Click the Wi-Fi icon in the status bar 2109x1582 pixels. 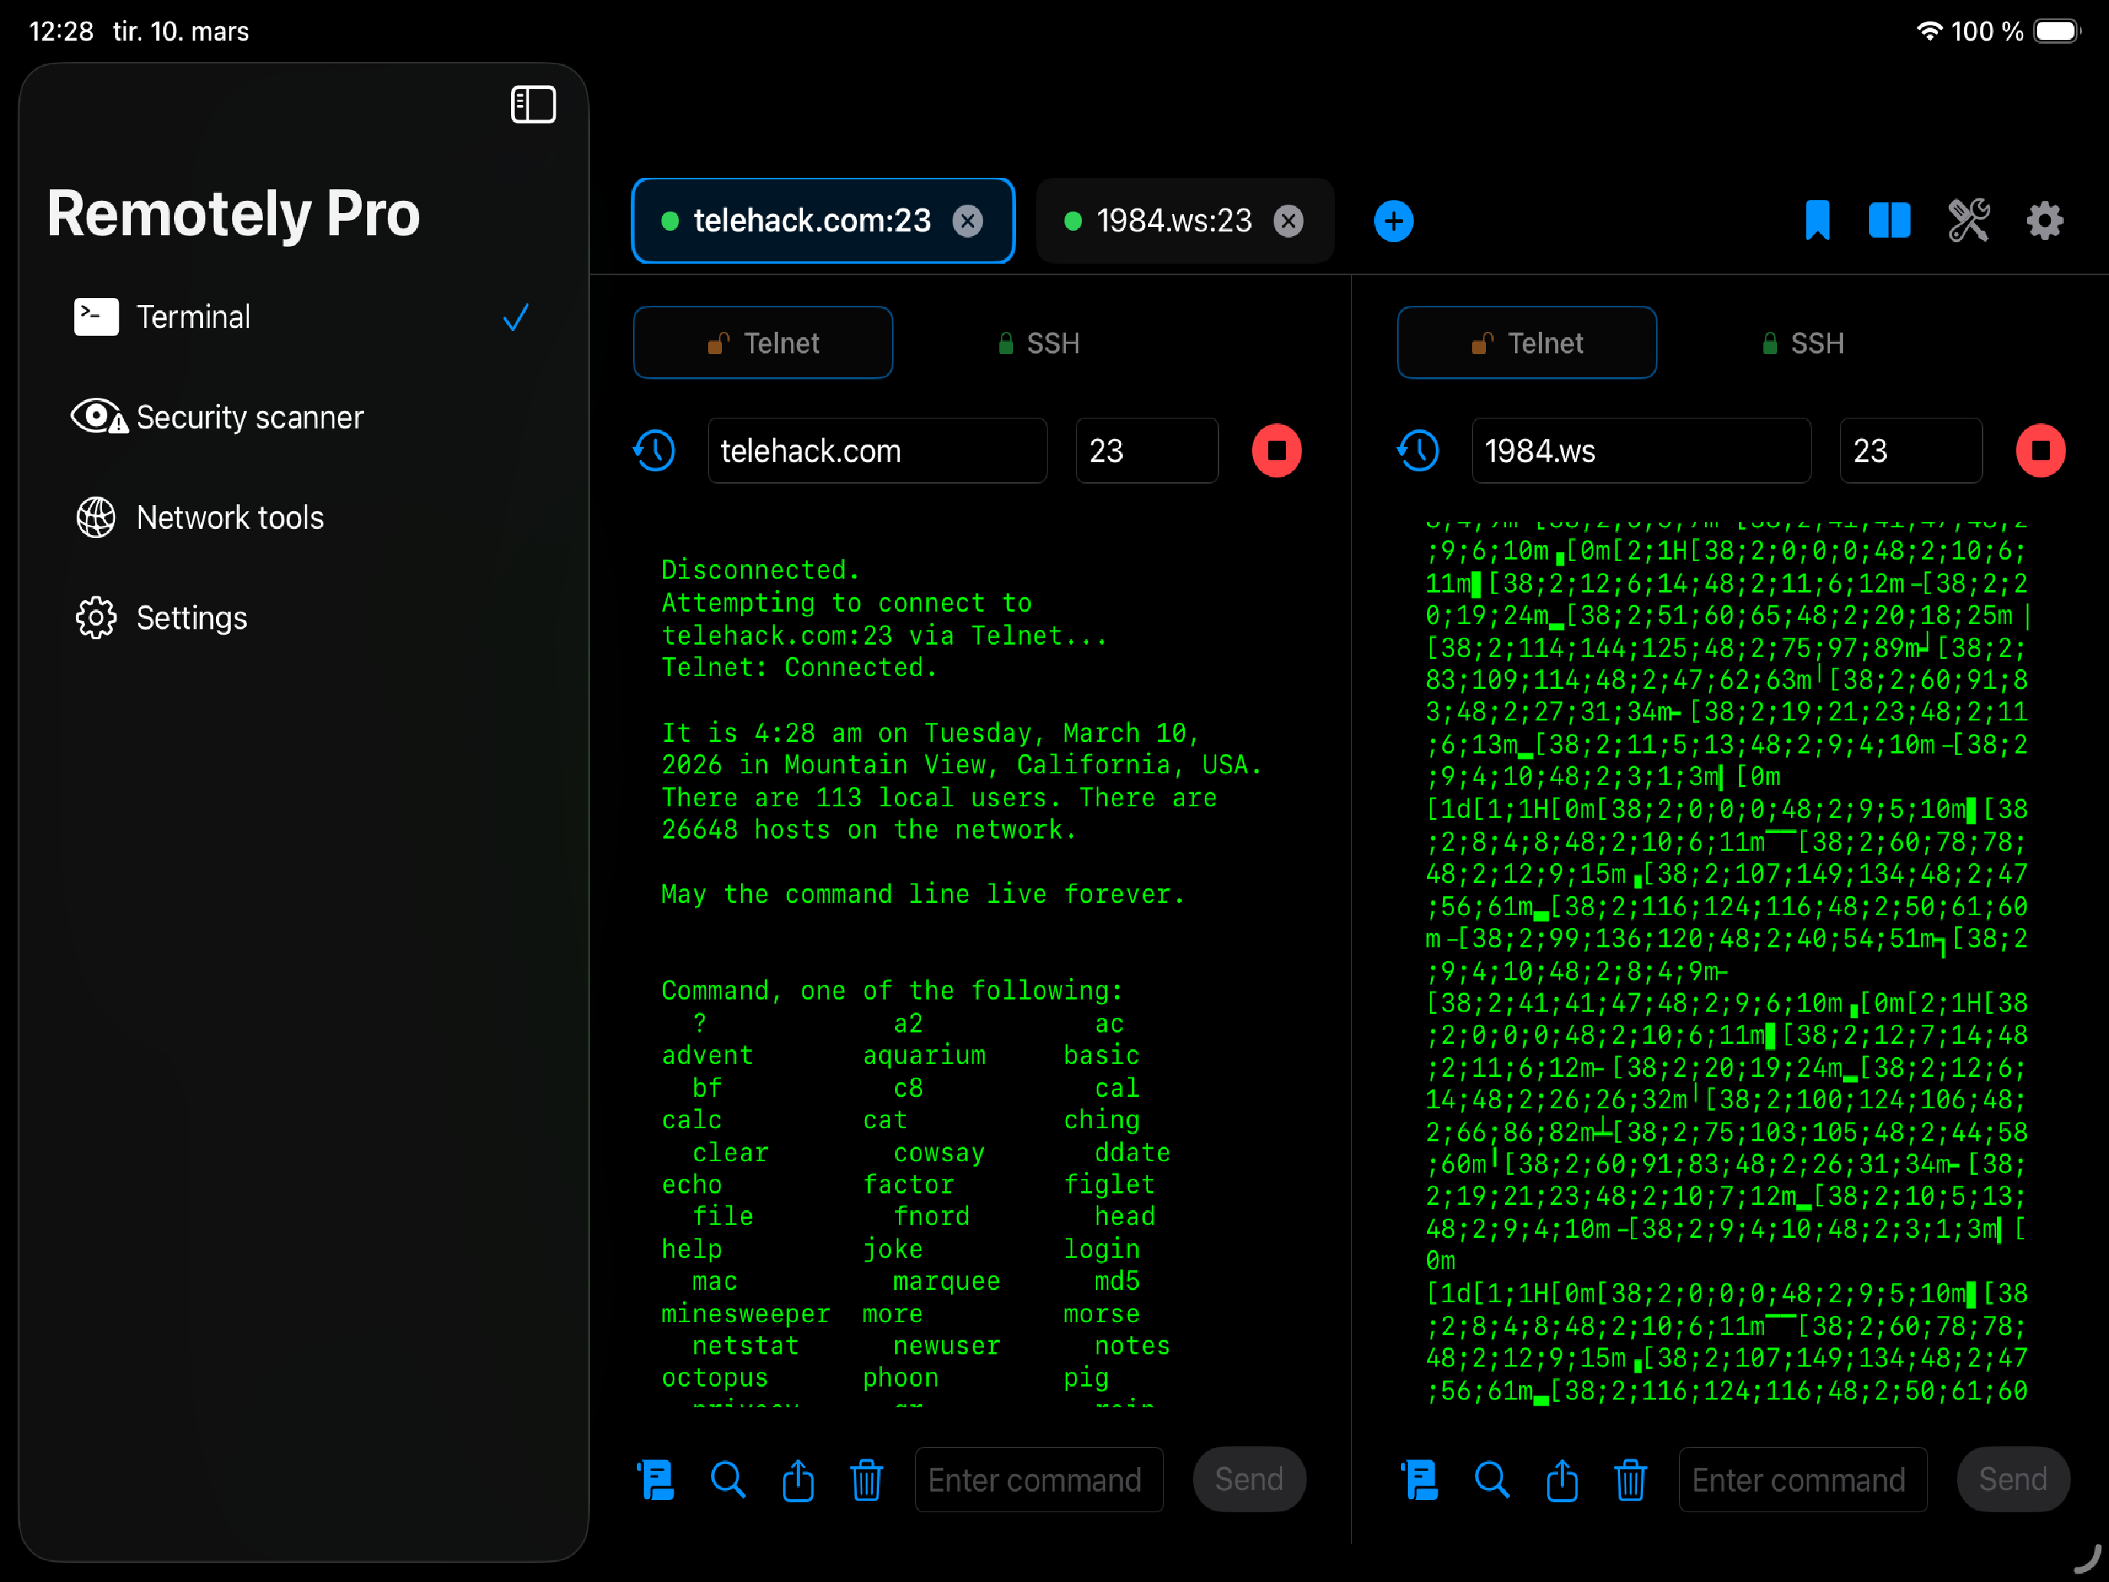coord(1929,31)
